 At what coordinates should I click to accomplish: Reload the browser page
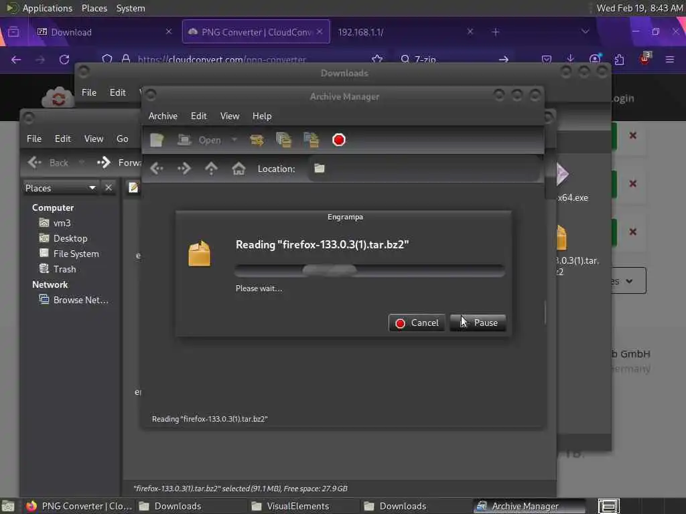click(64, 60)
